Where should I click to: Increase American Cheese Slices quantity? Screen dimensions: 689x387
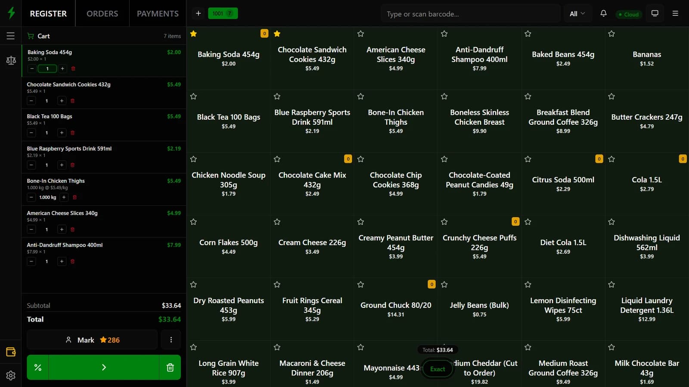(x=62, y=230)
